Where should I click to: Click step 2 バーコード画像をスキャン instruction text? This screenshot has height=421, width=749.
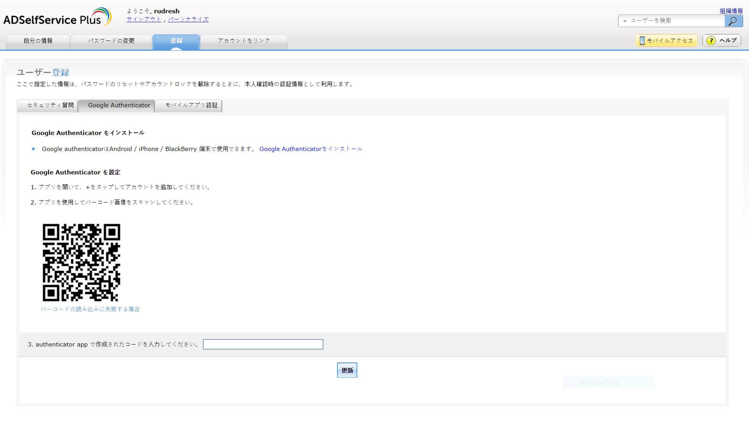click(x=112, y=203)
